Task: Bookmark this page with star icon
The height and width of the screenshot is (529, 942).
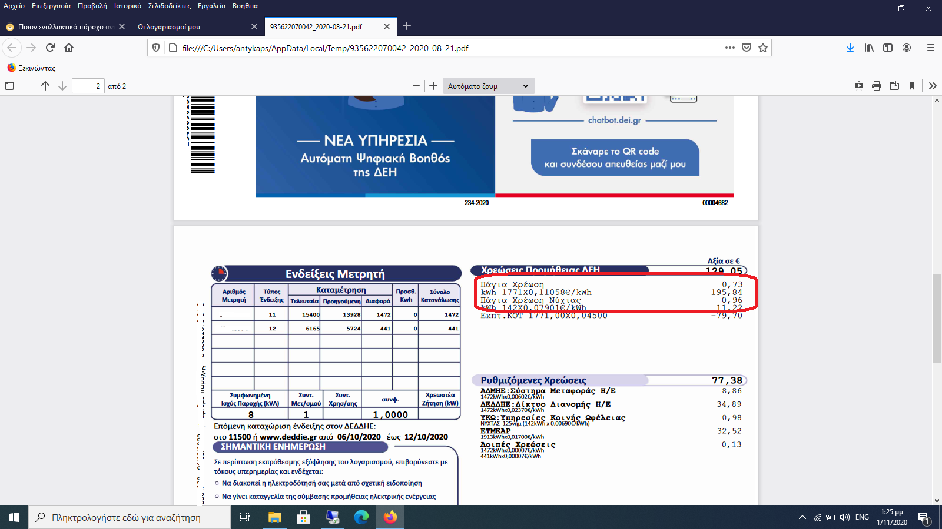Action: (763, 48)
